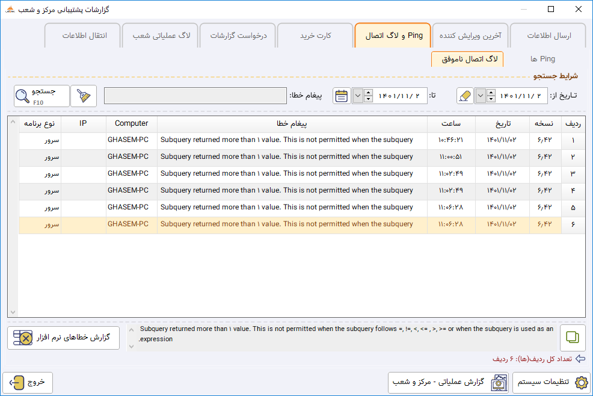593x396 pixels.
Task: Click the eraser icon beside the 'تاریخ از' date
Action: point(465,96)
